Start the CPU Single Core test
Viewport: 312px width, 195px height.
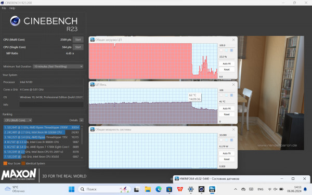click(78, 47)
